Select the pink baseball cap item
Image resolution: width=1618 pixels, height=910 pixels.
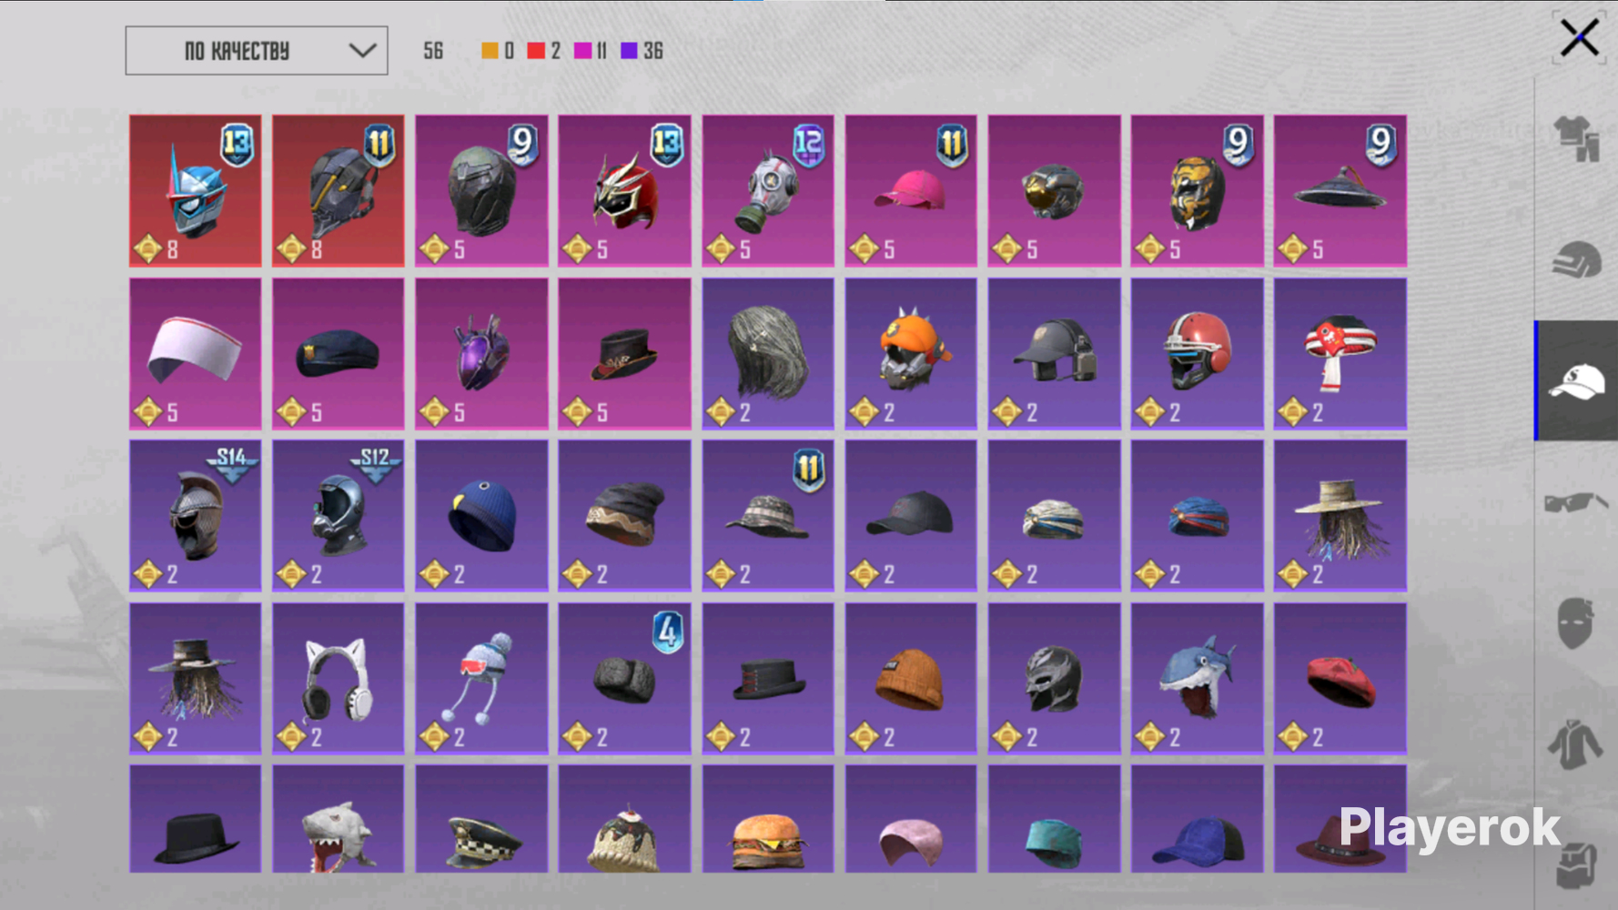point(910,191)
